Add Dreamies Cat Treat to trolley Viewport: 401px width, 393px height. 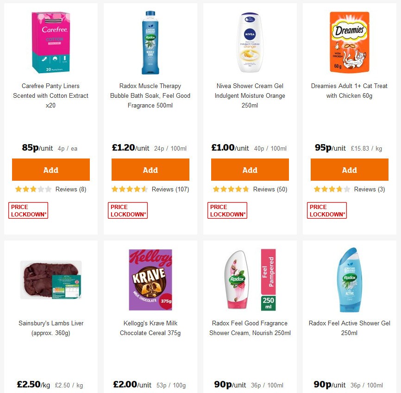(349, 170)
